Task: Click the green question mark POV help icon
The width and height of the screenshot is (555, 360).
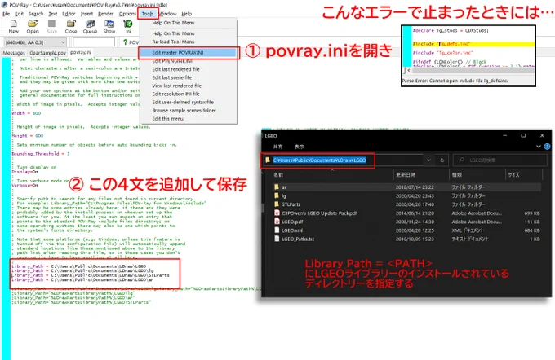Action: click(125, 42)
